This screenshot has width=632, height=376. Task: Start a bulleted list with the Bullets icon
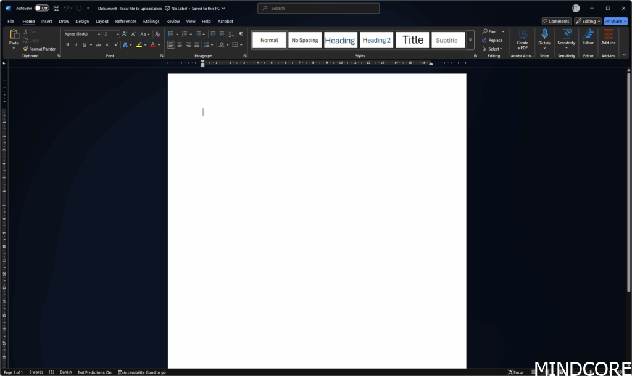(x=171, y=34)
